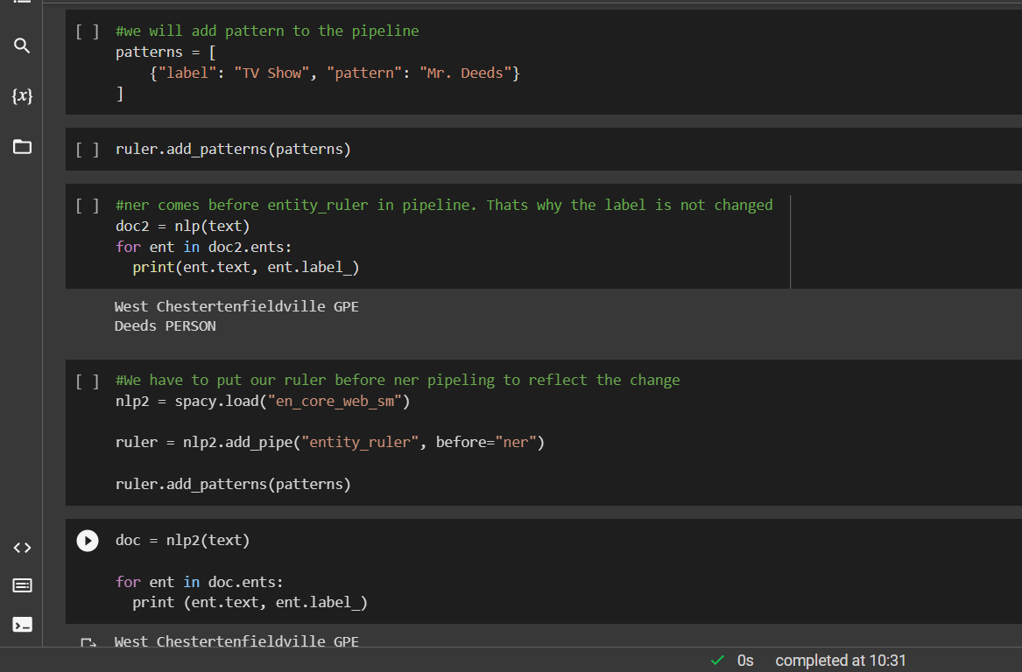Open the variables {x} panel
Screen dimensions: 1022x672
coord(22,95)
